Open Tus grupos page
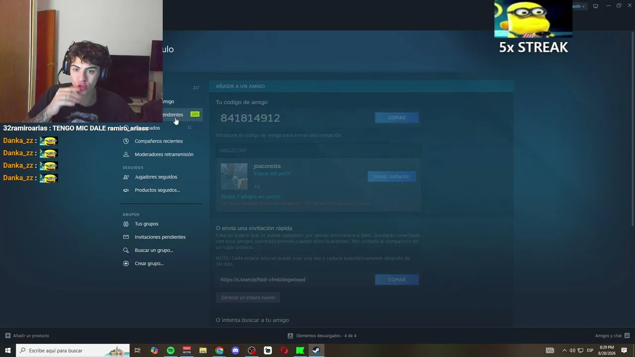635x357 pixels. tap(146, 224)
